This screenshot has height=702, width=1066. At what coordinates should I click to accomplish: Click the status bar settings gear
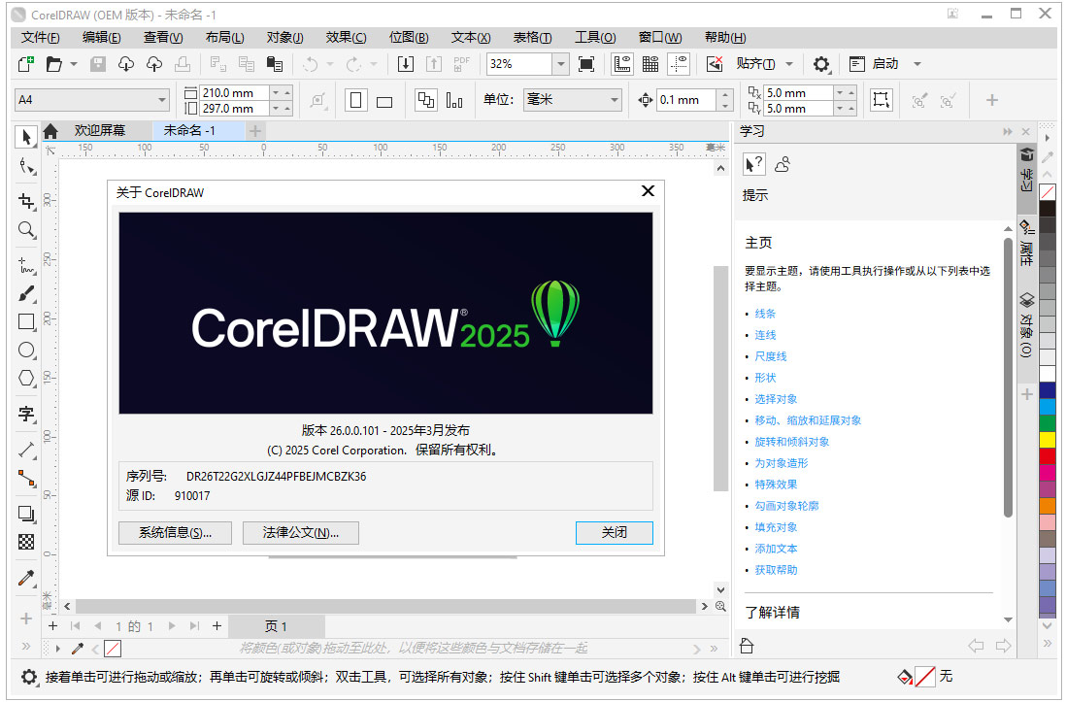(x=28, y=677)
